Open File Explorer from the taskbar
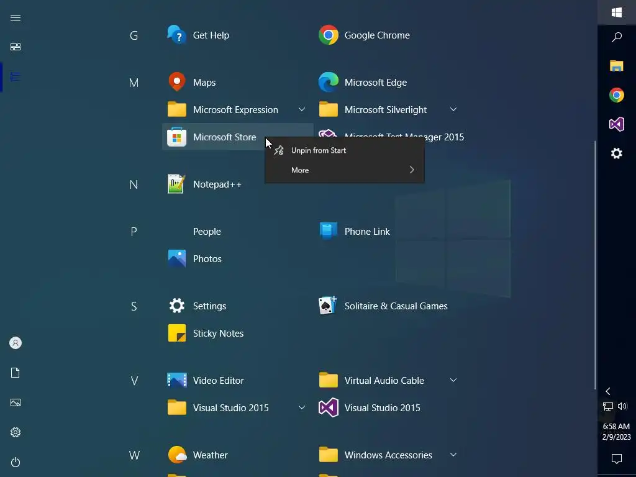The height and width of the screenshot is (477, 636). 617,66
